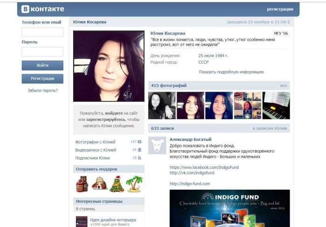Select the teddy bear gift icon

(82, 184)
